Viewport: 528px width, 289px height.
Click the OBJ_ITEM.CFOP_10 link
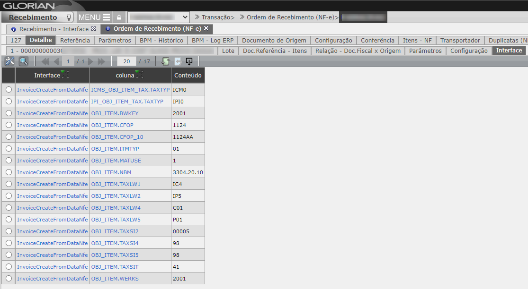coord(117,137)
